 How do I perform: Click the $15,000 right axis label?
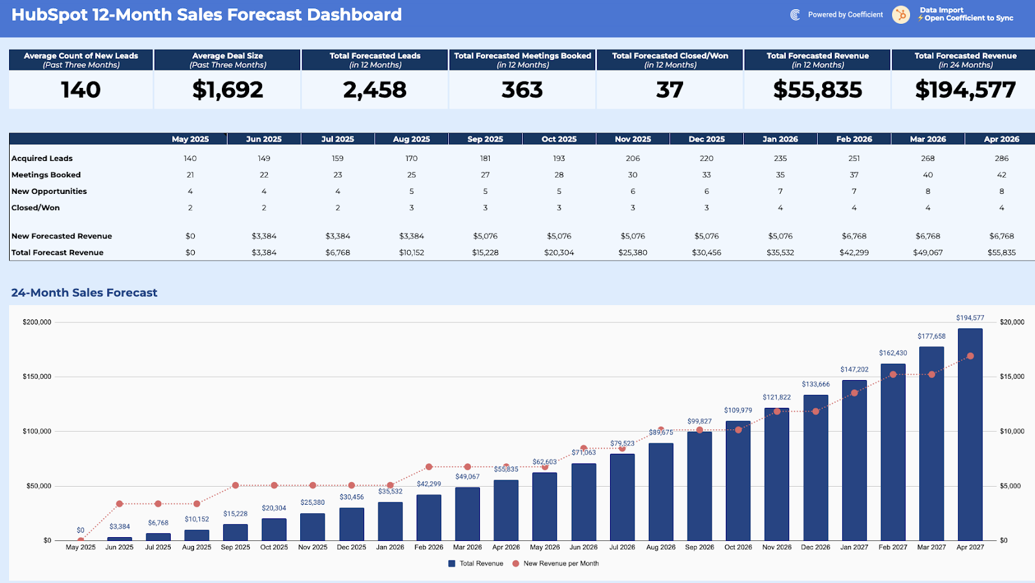point(1012,376)
